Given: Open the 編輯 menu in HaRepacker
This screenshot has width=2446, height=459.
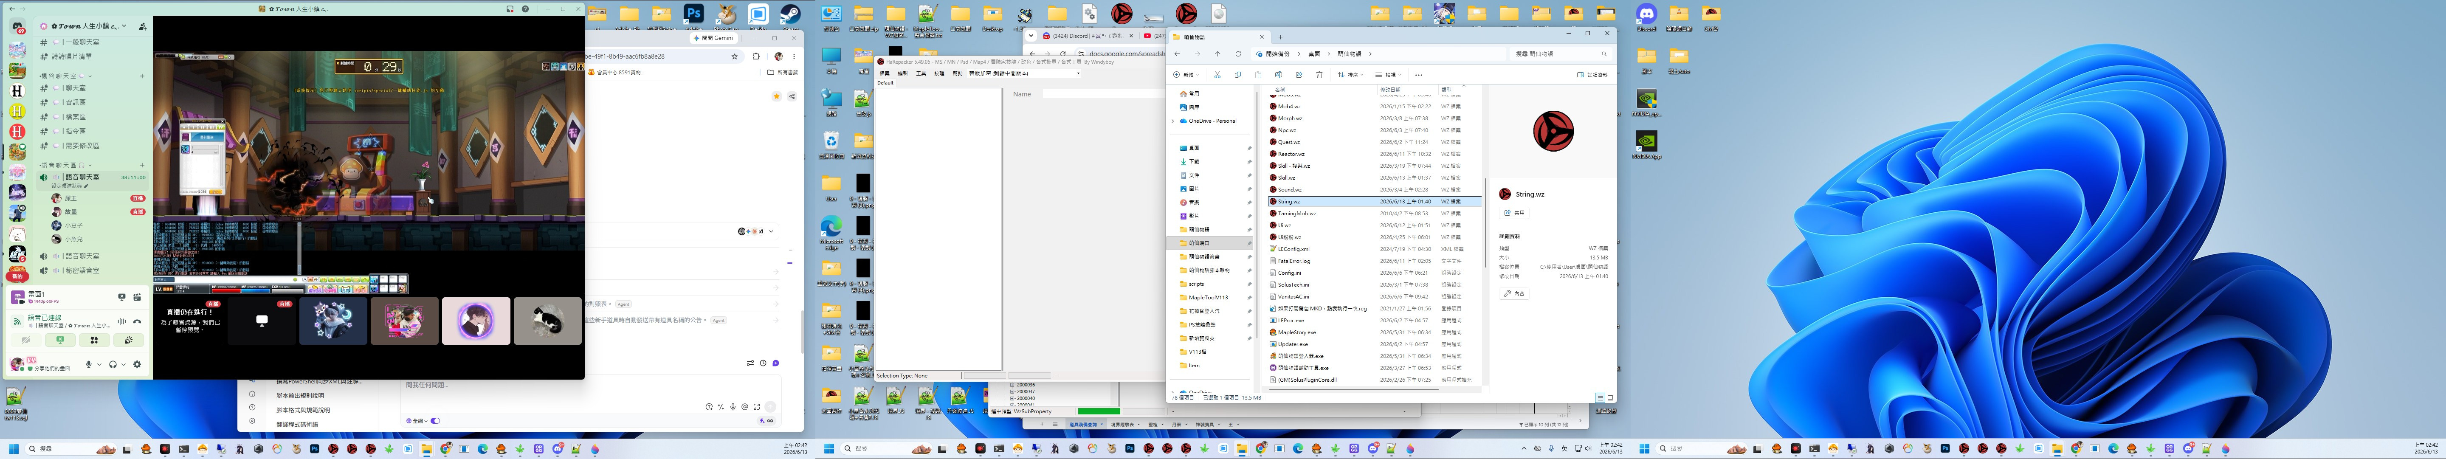Looking at the screenshot, I should click(903, 73).
